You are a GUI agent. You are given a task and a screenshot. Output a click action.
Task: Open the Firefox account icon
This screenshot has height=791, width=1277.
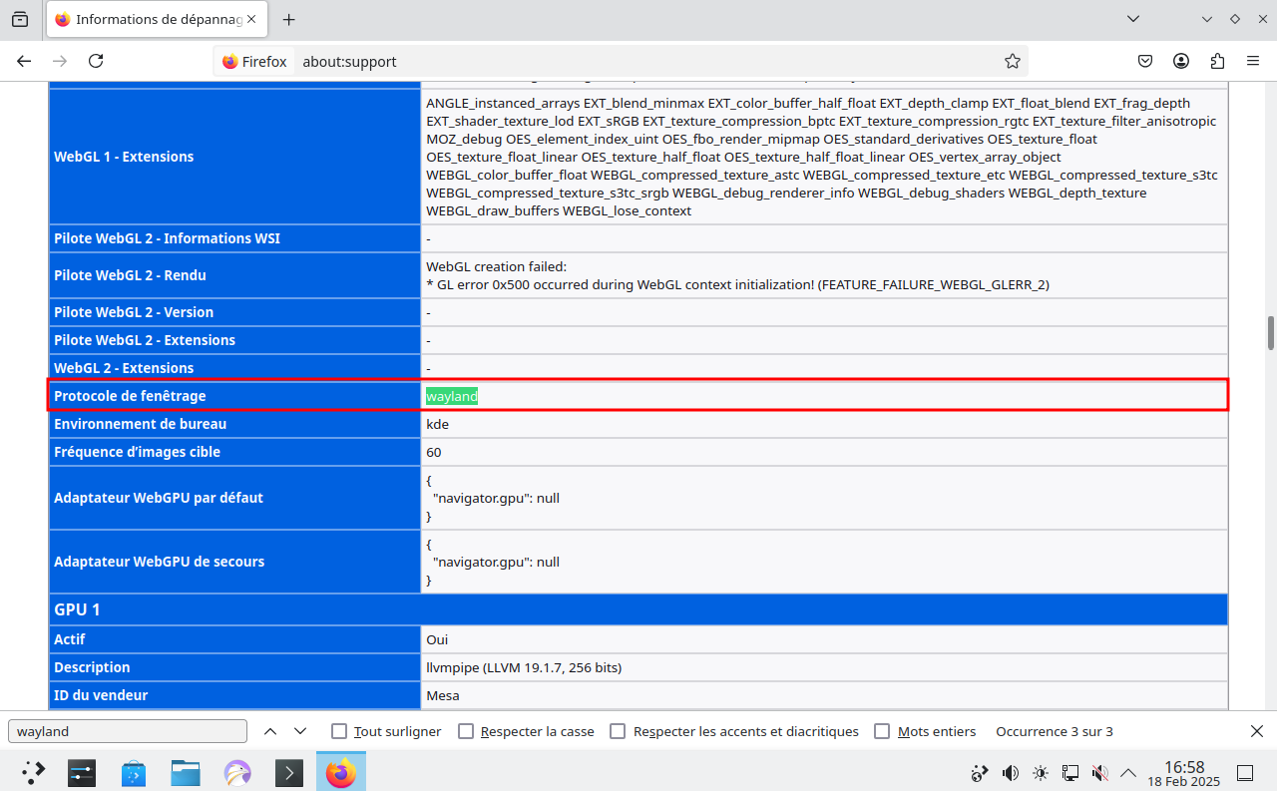[1181, 61]
